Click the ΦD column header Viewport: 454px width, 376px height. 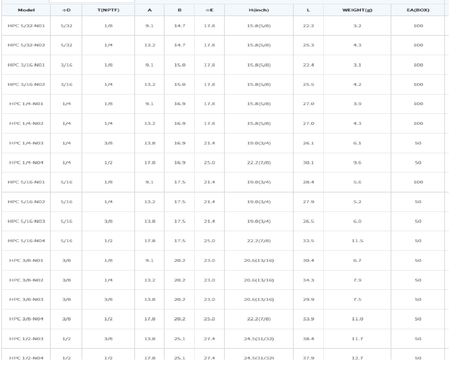66,10
